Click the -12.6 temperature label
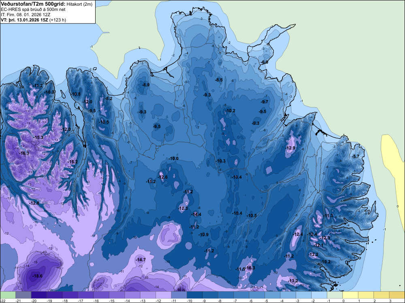The width and height of the screenshot is (405, 303). pos(163,177)
